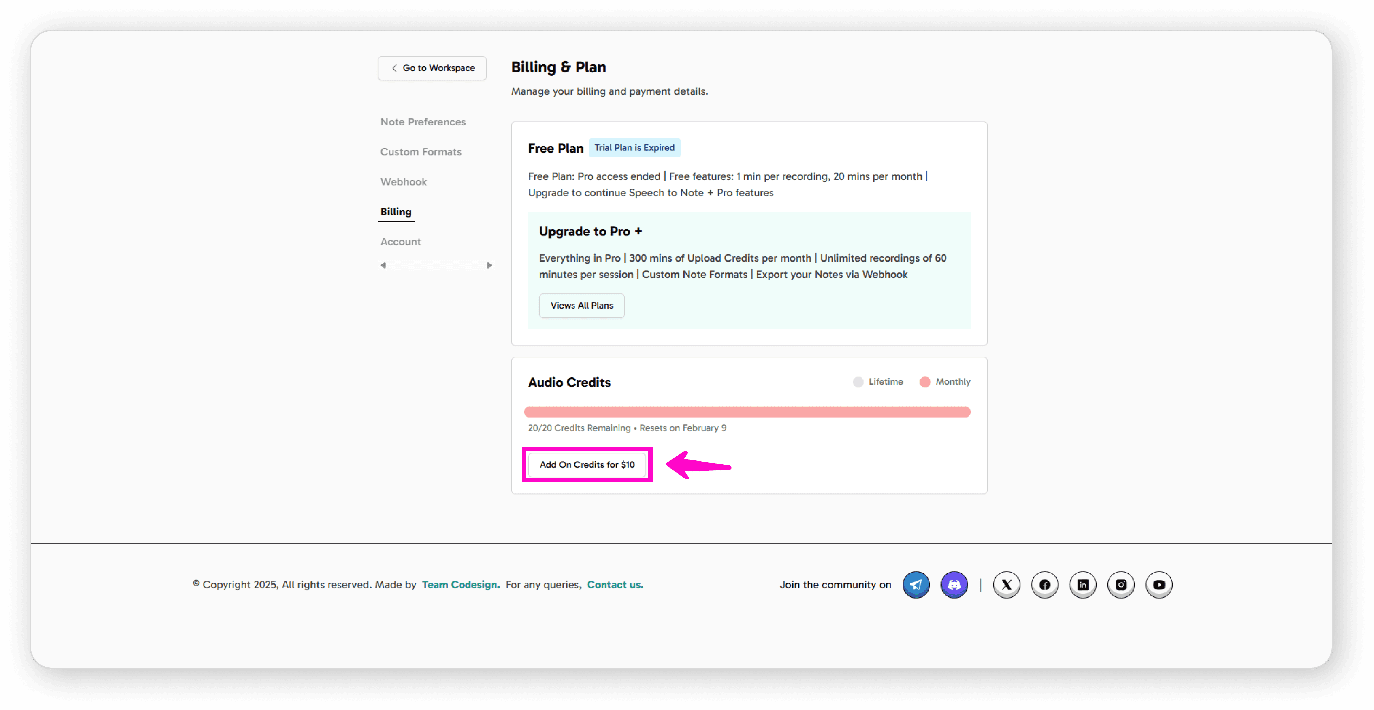Open the X social media icon

click(x=1007, y=585)
